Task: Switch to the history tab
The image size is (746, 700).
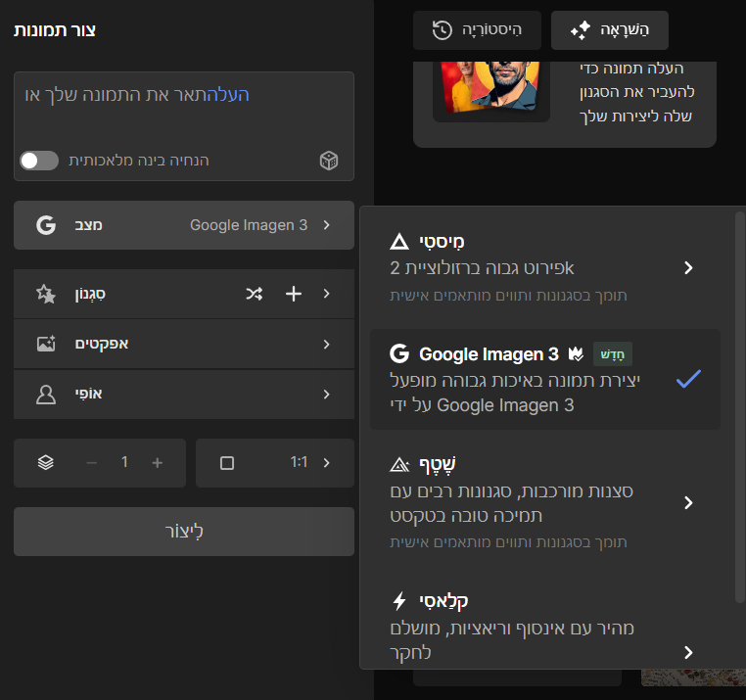Action: [476, 30]
